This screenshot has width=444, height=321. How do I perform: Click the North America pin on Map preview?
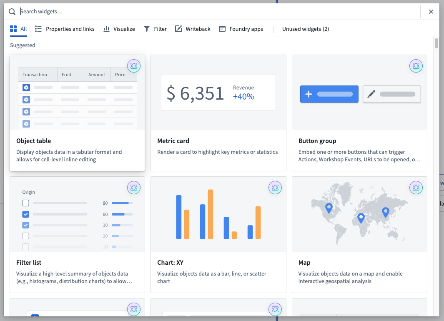coord(329,208)
